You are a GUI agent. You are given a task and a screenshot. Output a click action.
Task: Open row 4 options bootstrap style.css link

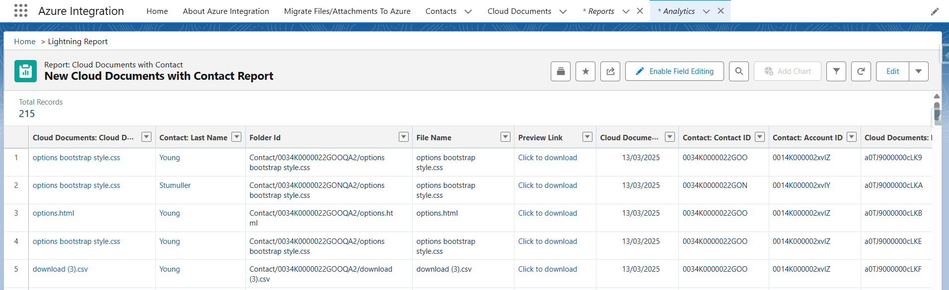pos(76,241)
